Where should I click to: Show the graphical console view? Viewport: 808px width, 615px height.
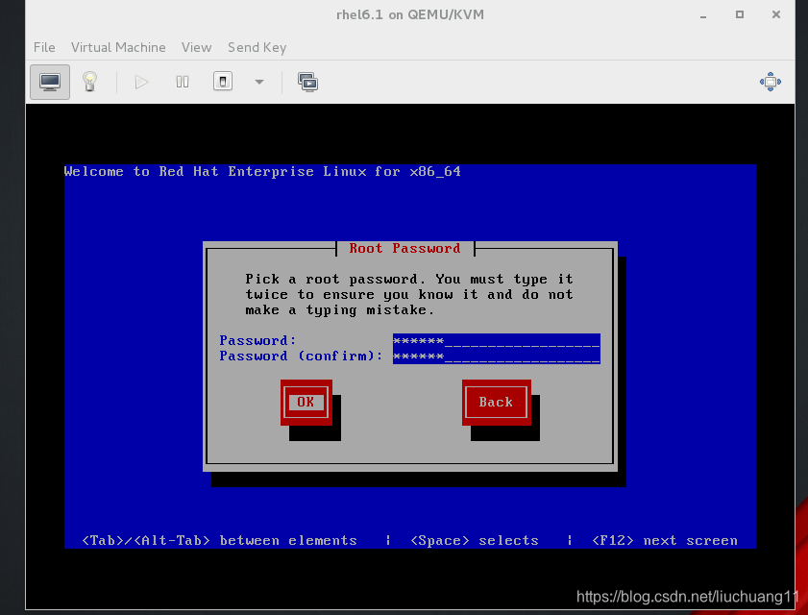pos(50,82)
